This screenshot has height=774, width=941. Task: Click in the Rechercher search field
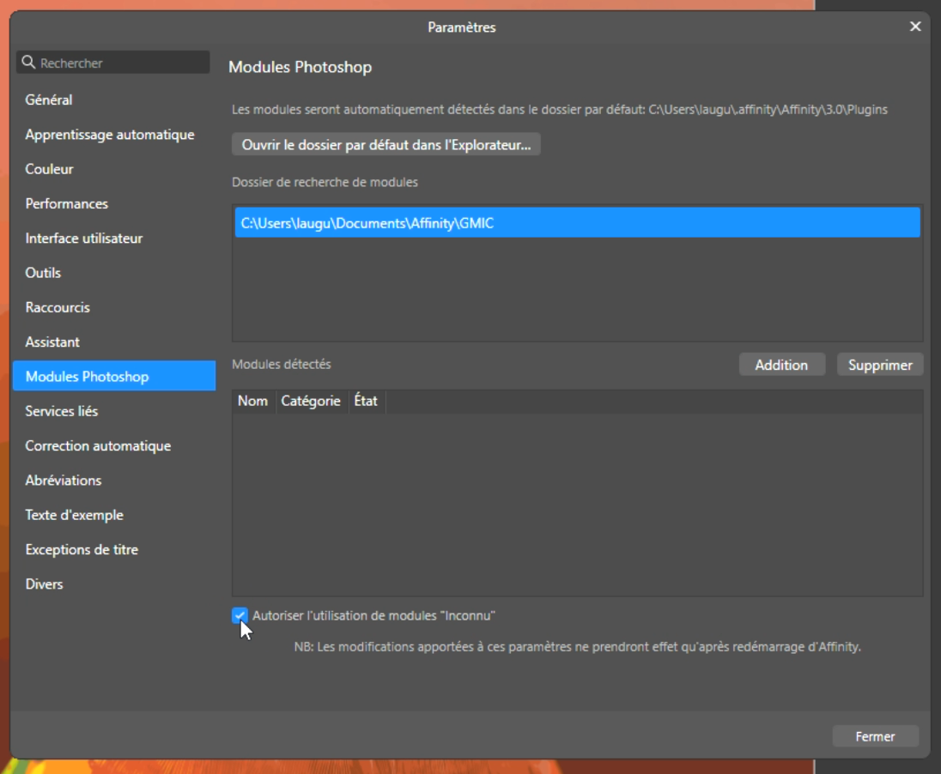click(x=120, y=63)
